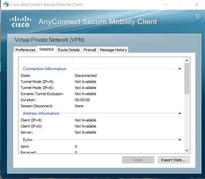Collapse the Address Information section

[179, 113]
